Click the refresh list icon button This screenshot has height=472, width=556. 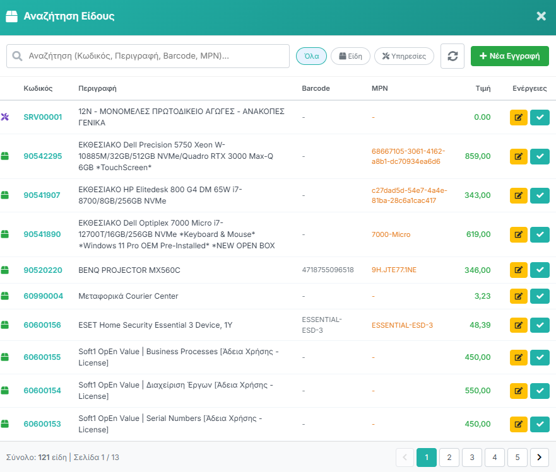[452, 55]
